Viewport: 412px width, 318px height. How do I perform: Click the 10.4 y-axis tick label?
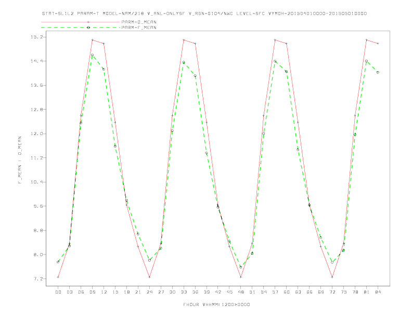36,182
